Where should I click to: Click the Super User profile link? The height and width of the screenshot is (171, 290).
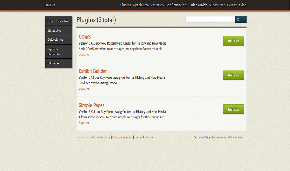pos(217,5)
